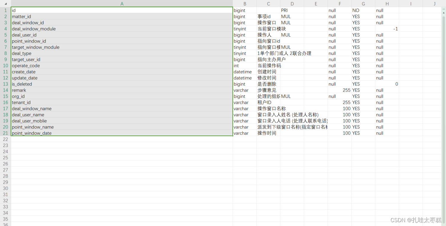
Task: Select column header D
Action: tap(292, 4)
